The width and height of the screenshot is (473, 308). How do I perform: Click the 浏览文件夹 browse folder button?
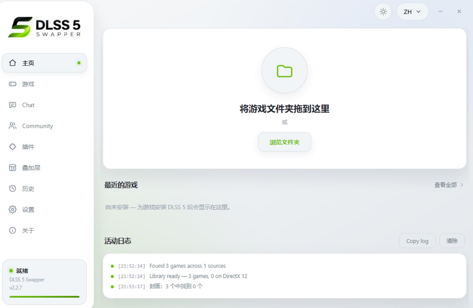tap(284, 142)
